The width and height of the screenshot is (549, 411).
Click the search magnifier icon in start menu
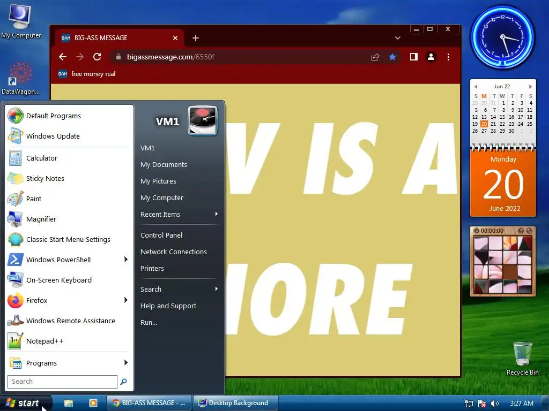pos(124,382)
